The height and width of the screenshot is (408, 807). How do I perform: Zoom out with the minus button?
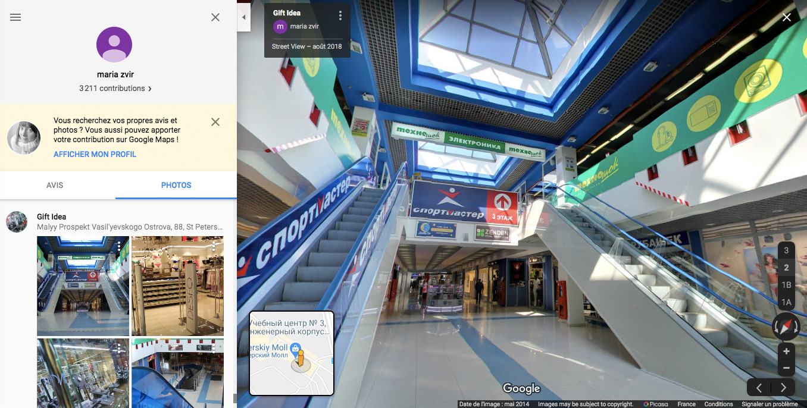point(786,368)
